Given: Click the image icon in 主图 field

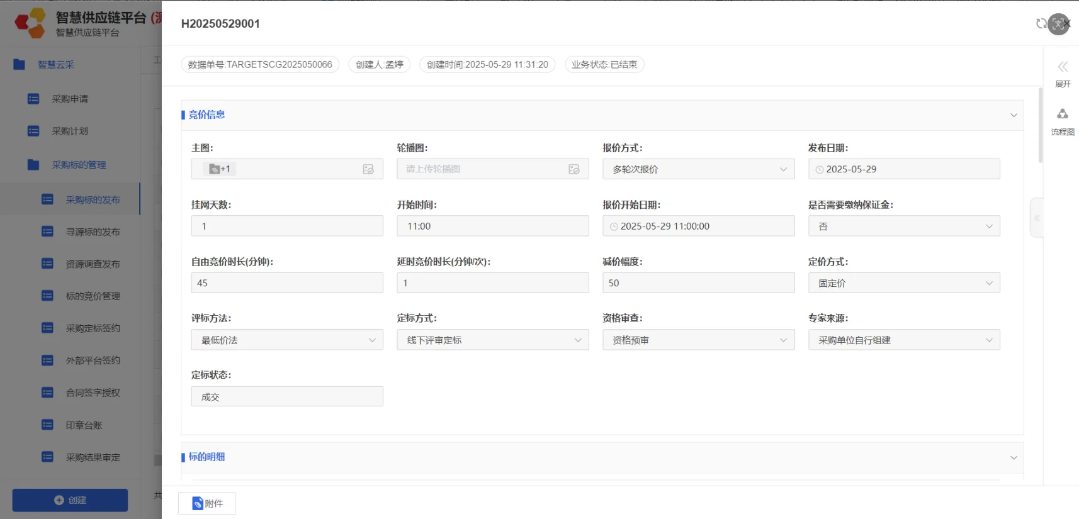Looking at the screenshot, I should click(x=368, y=169).
